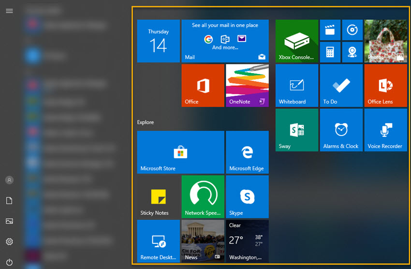Viewport: 411px width, 269px height.
Task: Launch Microsoft Edge from its tile
Action: (x=247, y=152)
